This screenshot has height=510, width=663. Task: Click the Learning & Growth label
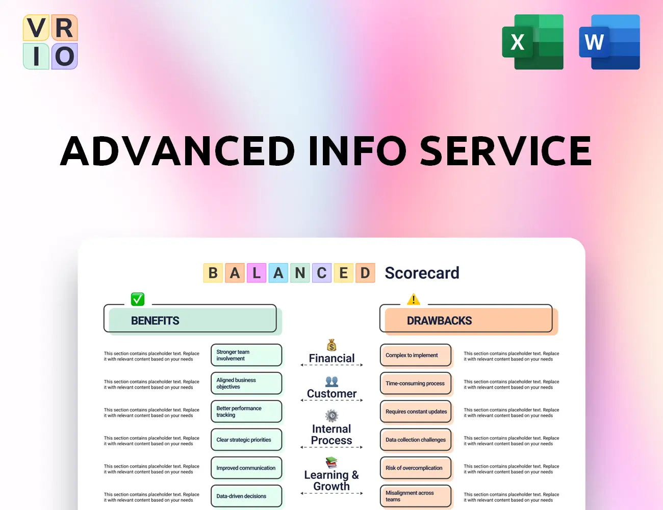coord(331,480)
